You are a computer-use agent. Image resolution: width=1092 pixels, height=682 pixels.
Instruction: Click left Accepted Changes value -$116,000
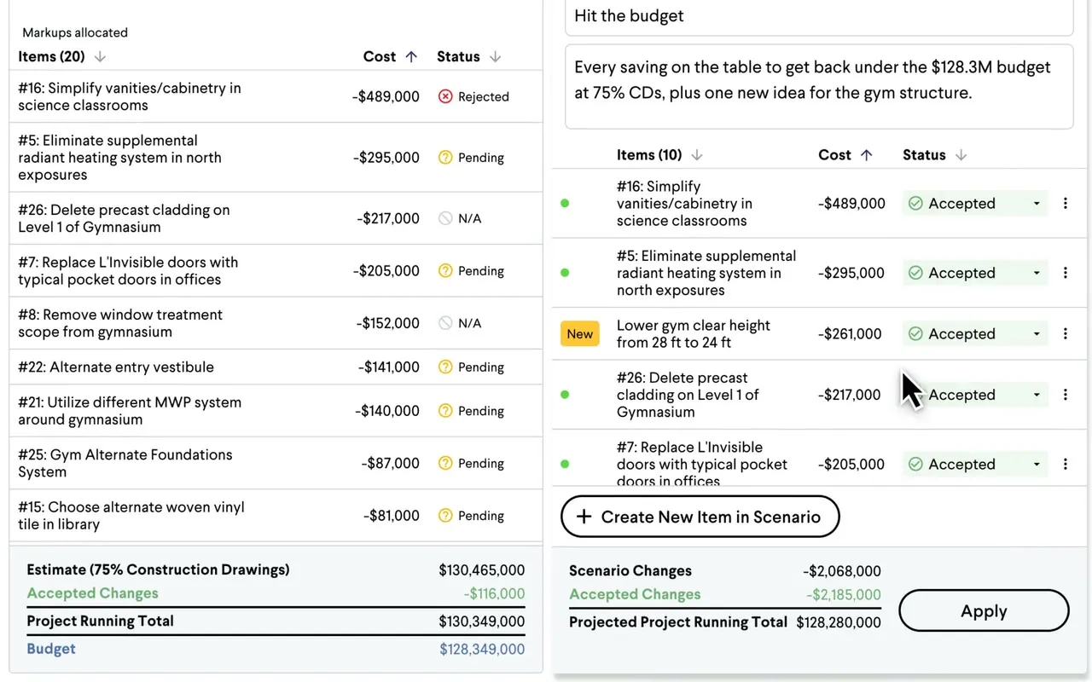(495, 594)
